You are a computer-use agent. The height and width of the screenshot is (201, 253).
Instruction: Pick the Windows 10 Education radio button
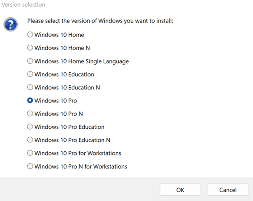tap(30, 74)
